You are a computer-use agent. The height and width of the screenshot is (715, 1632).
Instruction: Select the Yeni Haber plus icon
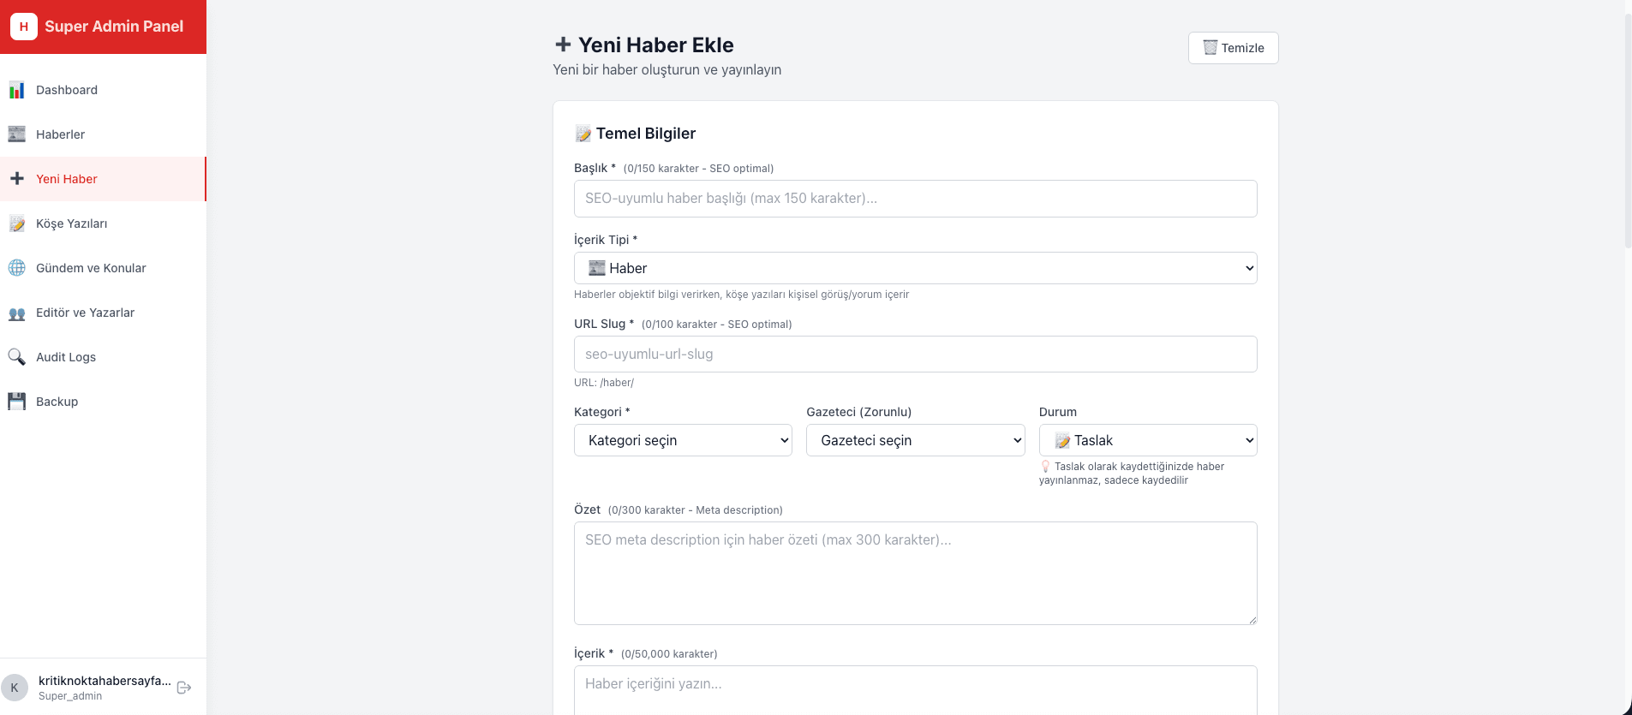pos(16,179)
